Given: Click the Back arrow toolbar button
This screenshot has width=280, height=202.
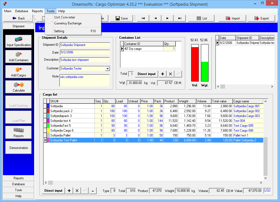Looking at the screenshot, I should point(19,18).
